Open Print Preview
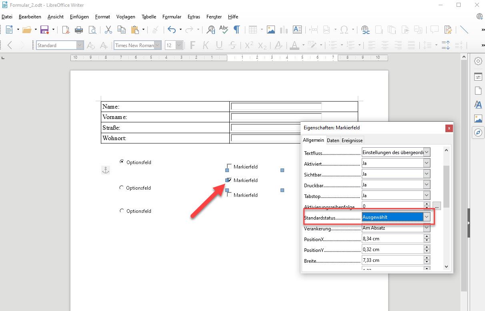The width and height of the screenshot is (485, 311). pyautogui.click(x=92, y=30)
